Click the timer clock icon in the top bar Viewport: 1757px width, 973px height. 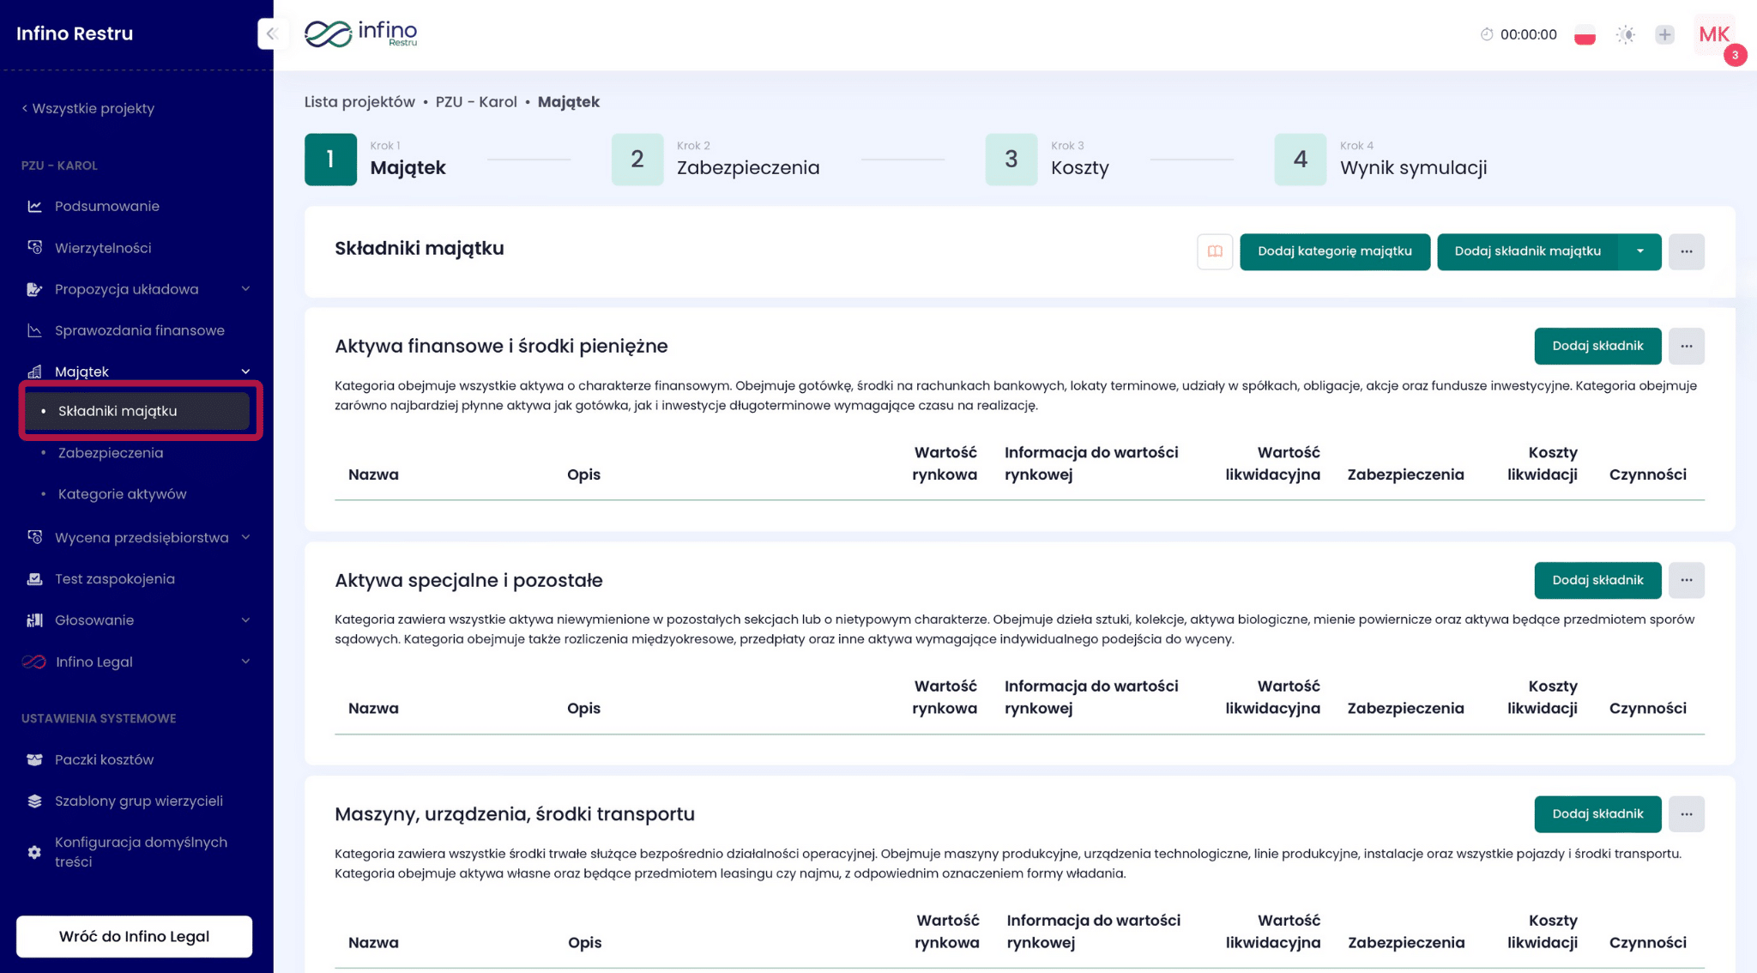(x=1487, y=34)
